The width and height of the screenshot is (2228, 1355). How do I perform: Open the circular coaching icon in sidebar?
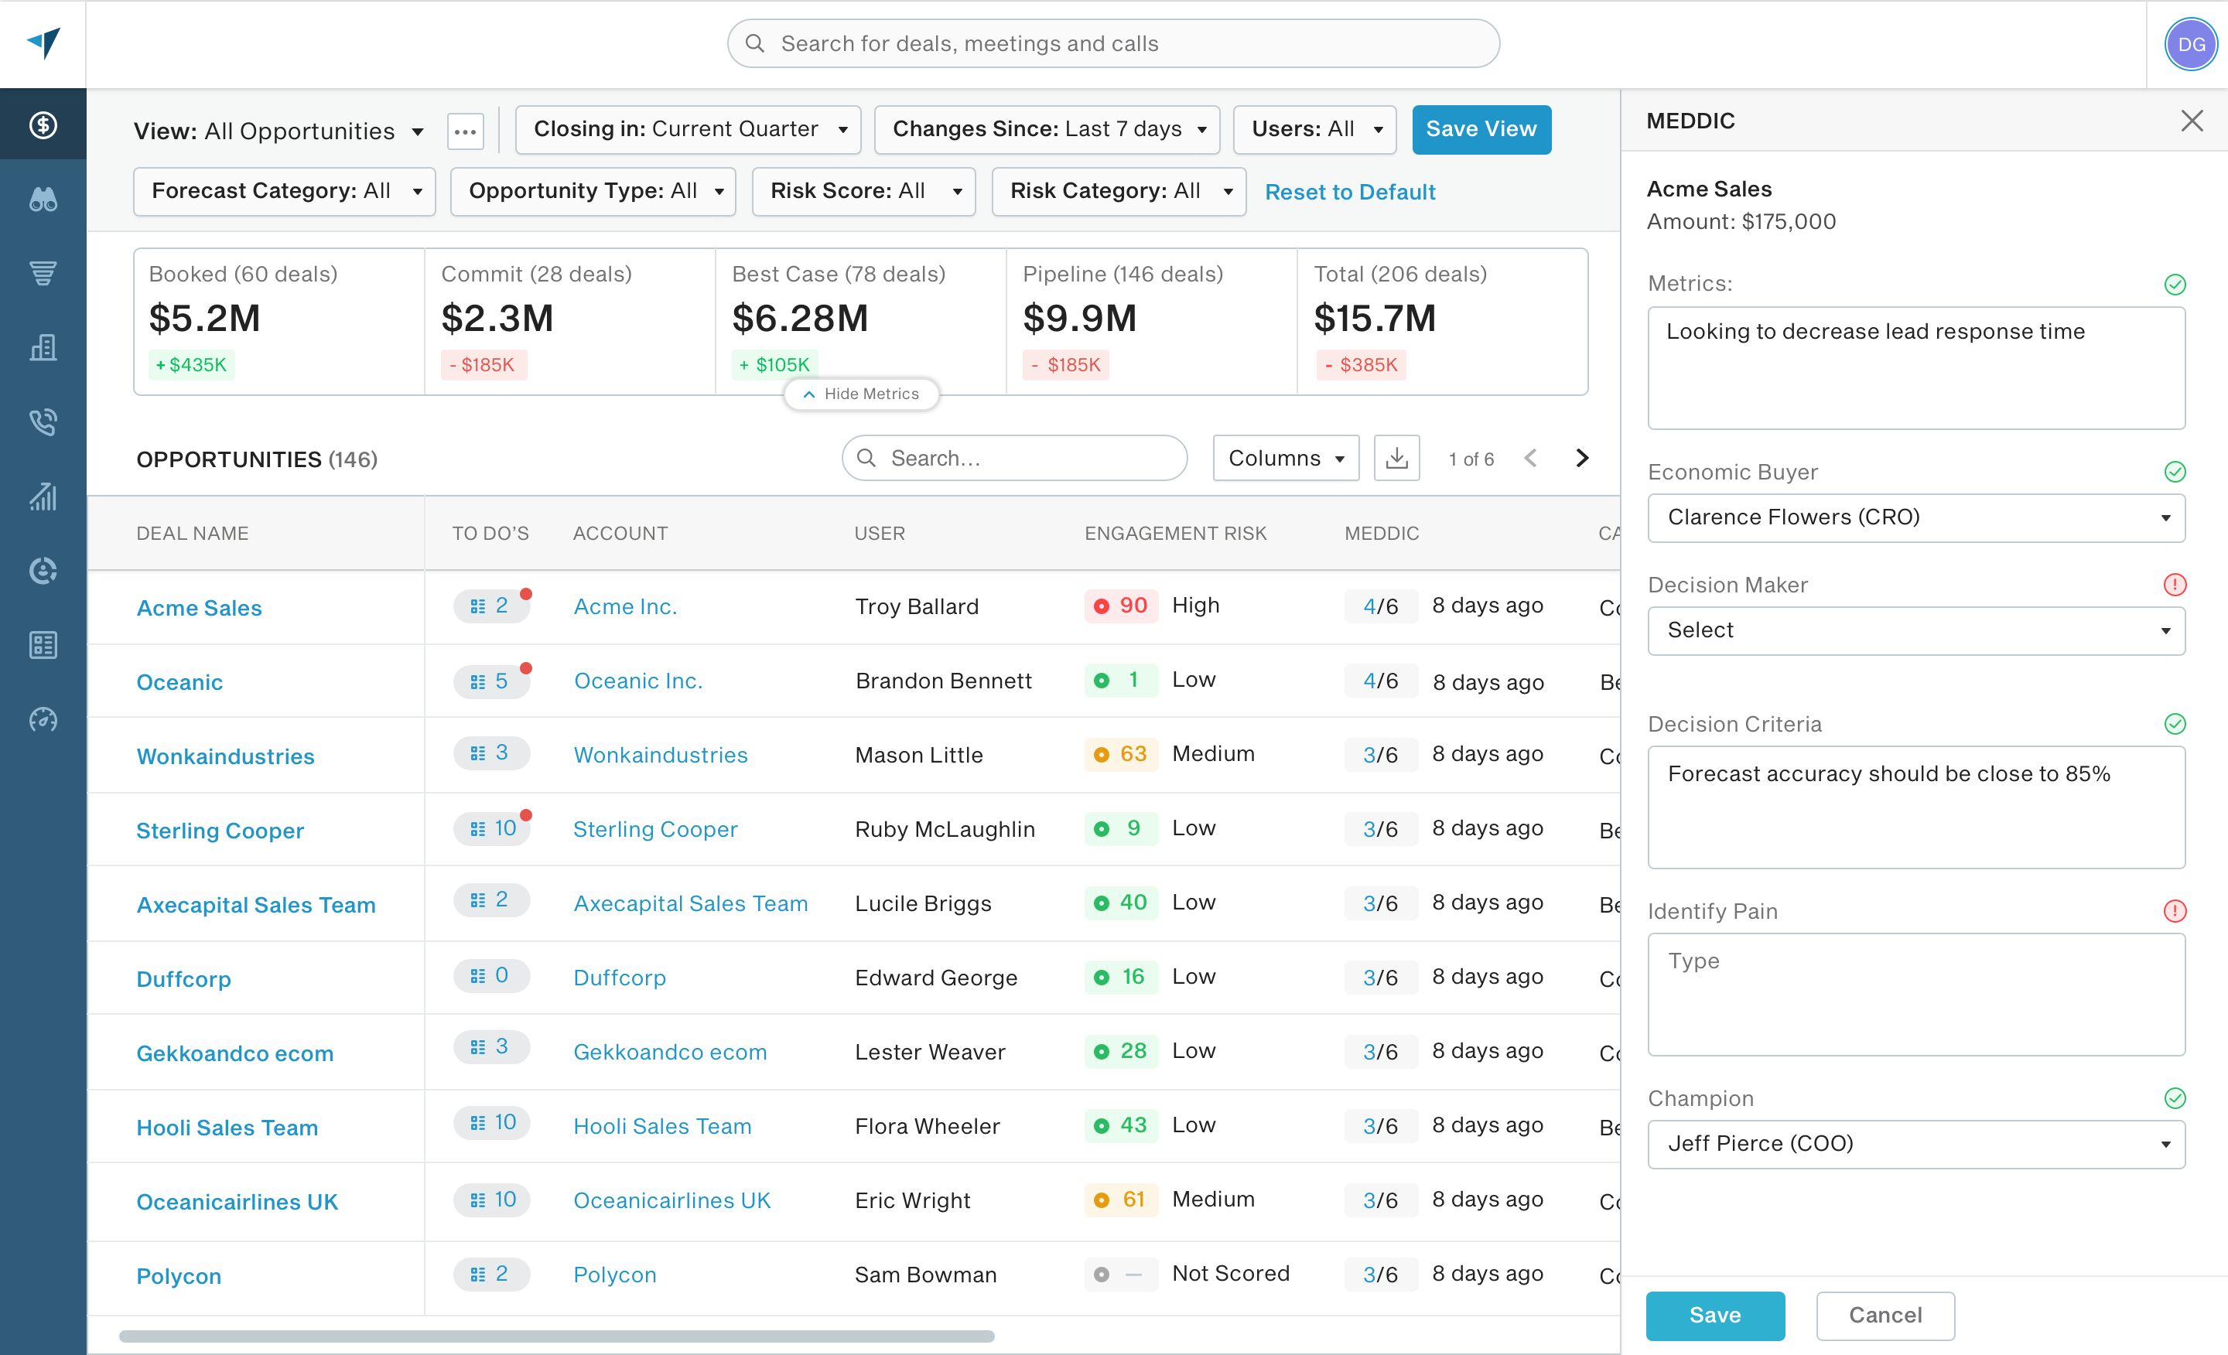click(43, 570)
